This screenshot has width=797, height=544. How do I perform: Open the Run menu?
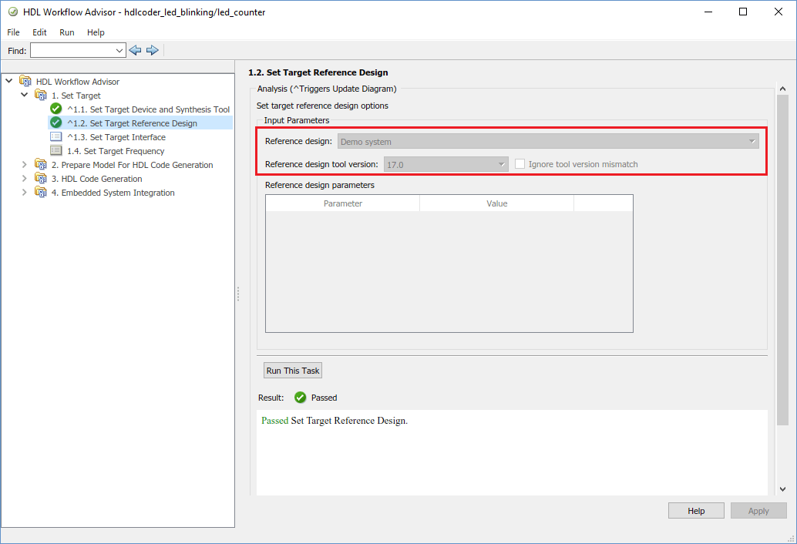[x=67, y=32]
